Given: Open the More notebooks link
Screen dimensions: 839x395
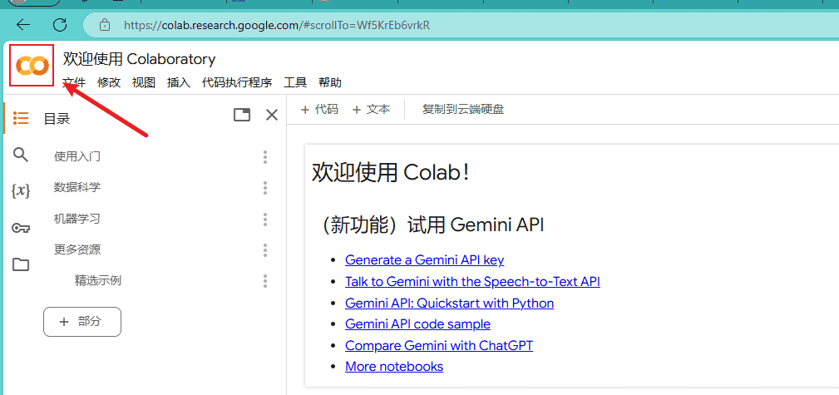Looking at the screenshot, I should click(394, 367).
